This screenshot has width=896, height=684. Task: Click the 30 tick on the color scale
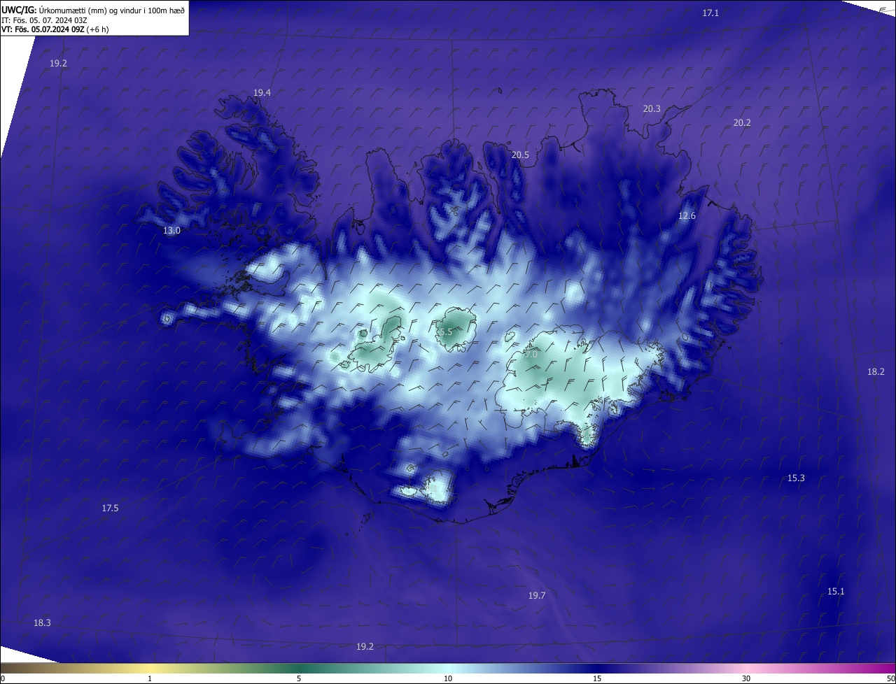746,678
